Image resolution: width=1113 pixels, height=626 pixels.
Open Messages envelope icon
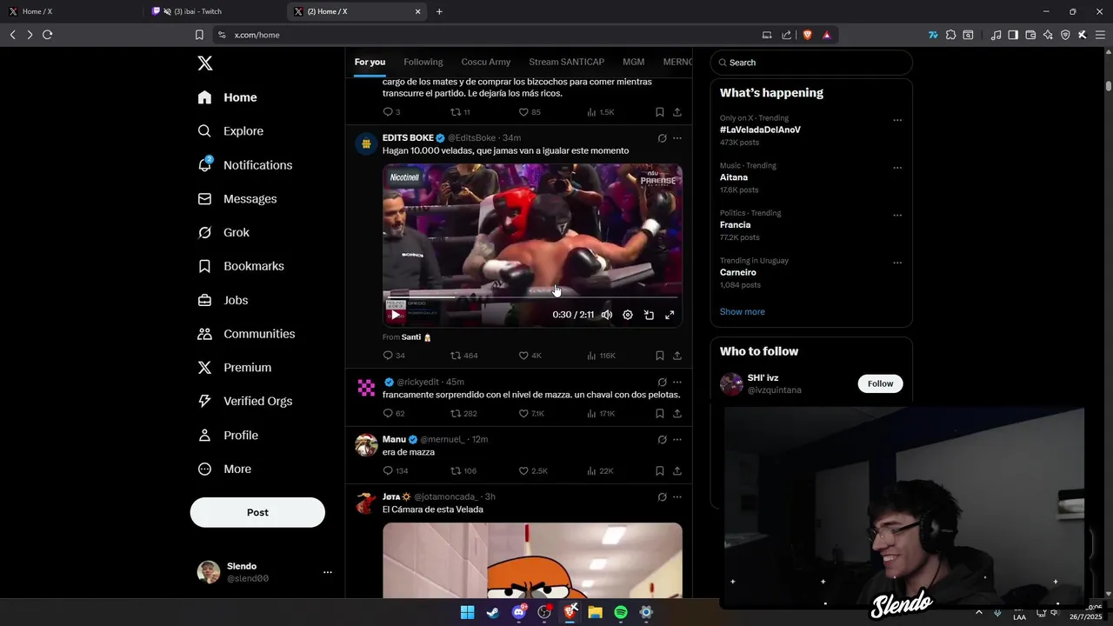coord(204,199)
